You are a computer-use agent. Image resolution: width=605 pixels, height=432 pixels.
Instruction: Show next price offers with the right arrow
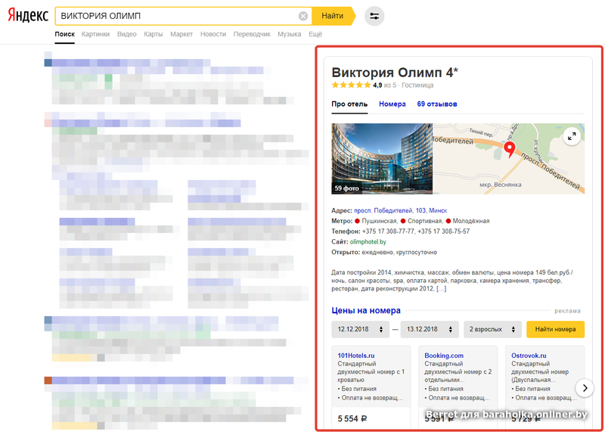point(585,387)
